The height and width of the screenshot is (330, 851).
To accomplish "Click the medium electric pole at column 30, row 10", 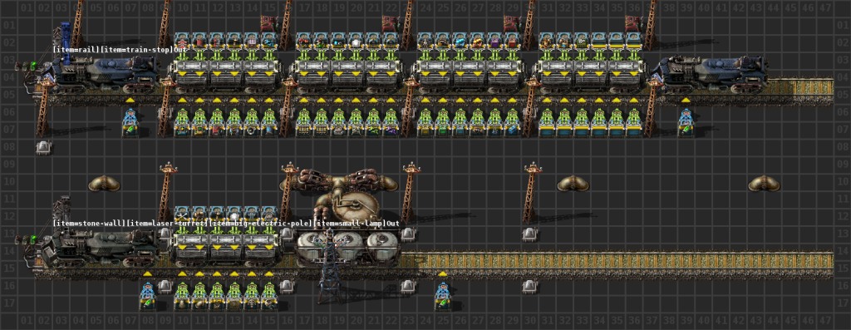I will pyautogui.click(x=531, y=192).
